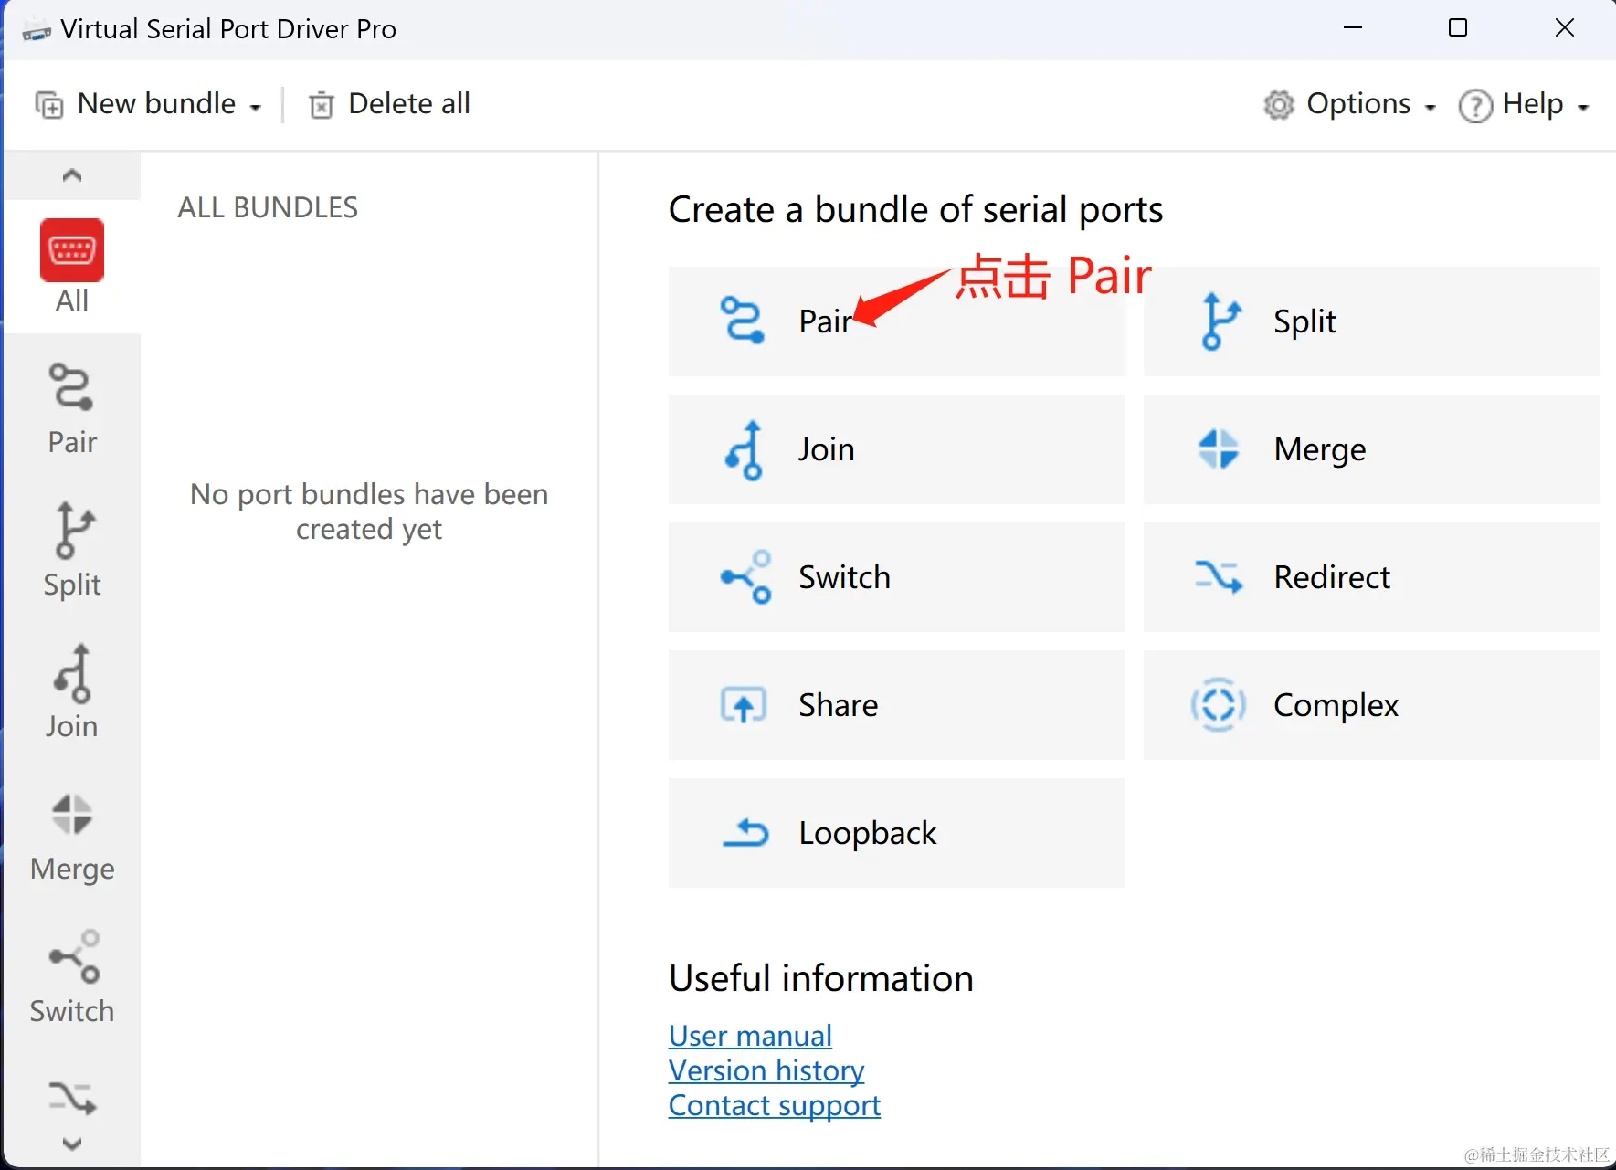Create a Loopback bundle
Viewport: 1616px width, 1170px height.
[897, 832]
